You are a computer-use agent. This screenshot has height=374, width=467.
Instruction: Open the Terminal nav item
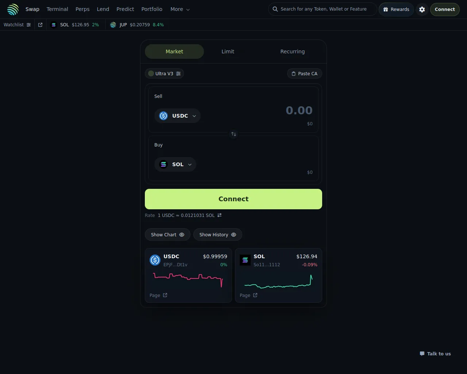[x=57, y=9]
